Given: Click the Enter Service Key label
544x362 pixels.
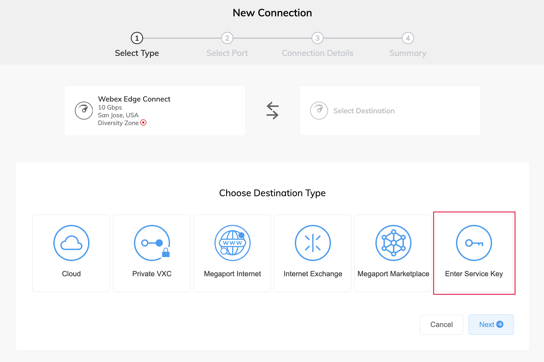Looking at the screenshot, I should pyautogui.click(x=474, y=274).
